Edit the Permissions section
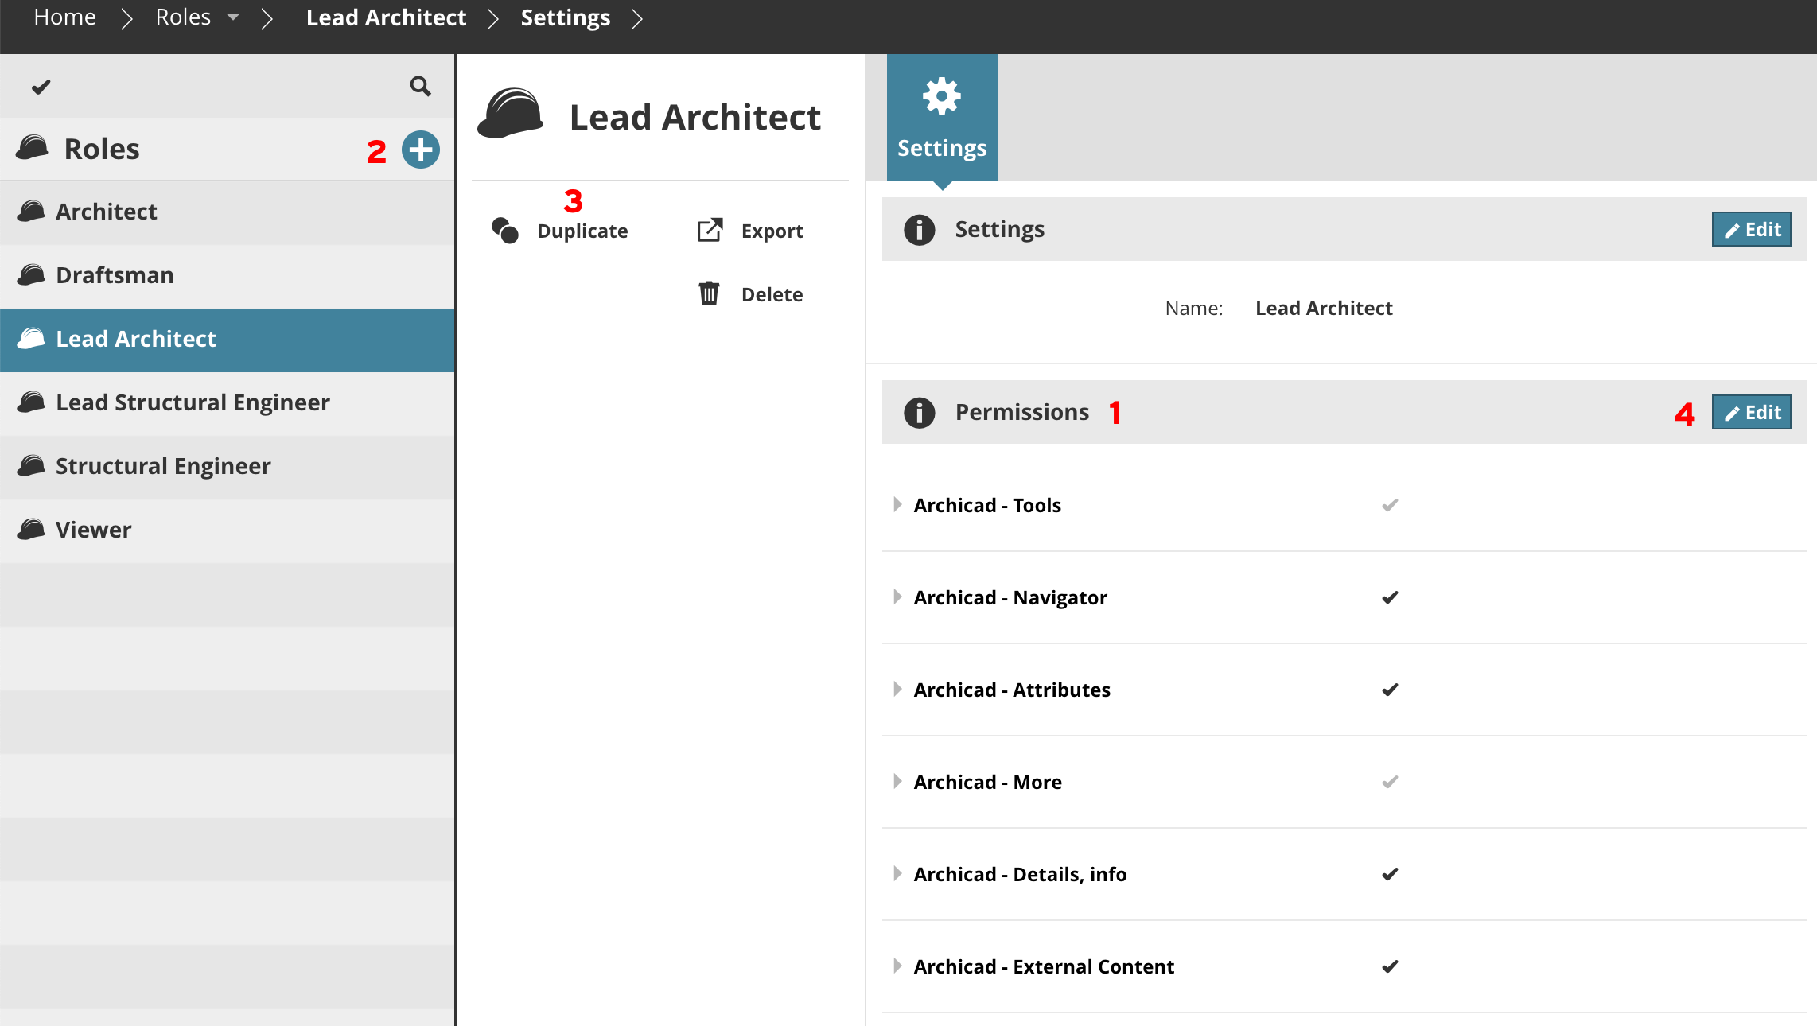 click(1751, 412)
